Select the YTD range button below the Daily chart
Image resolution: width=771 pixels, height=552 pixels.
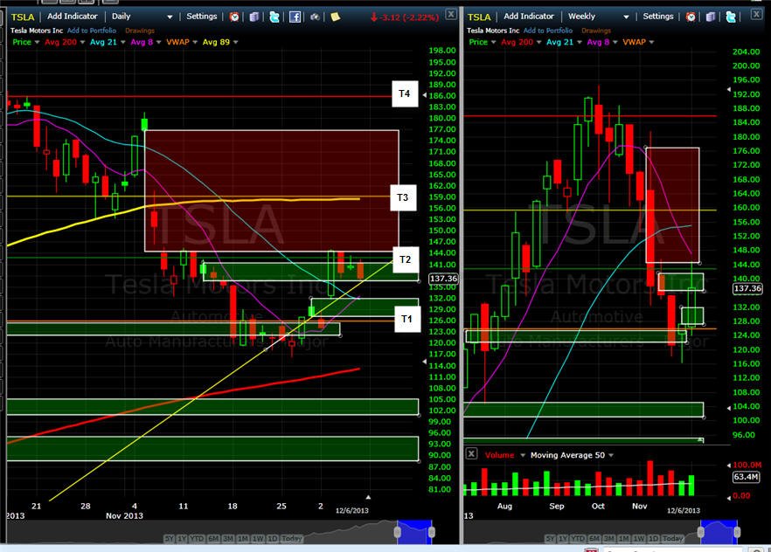pyautogui.click(x=197, y=539)
